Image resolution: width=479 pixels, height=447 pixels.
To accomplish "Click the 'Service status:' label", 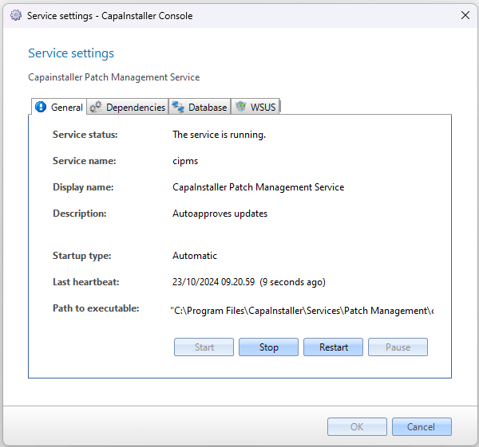I will [x=85, y=135].
